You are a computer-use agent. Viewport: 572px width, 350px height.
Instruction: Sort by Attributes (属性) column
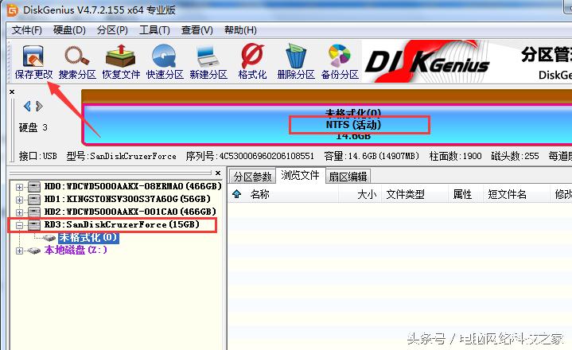tap(462, 194)
